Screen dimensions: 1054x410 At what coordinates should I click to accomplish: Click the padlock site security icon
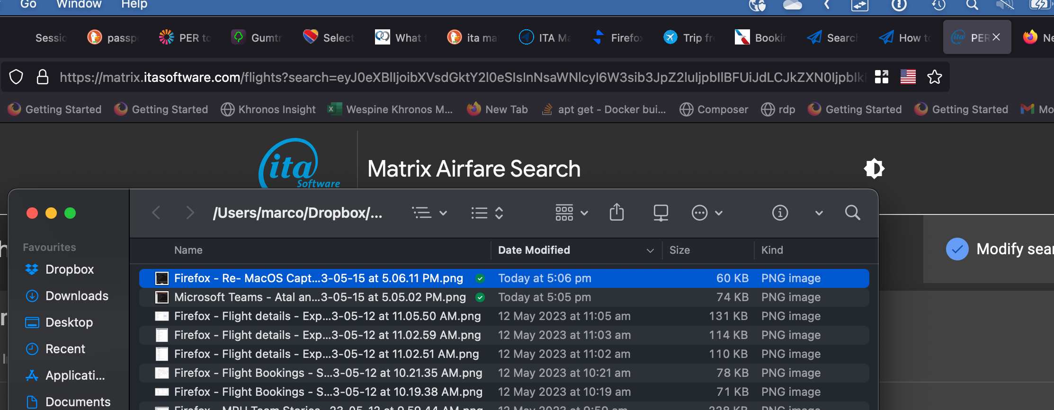click(43, 77)
